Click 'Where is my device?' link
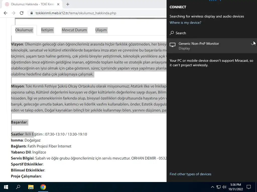257x192 pixels. coord(185,22)
